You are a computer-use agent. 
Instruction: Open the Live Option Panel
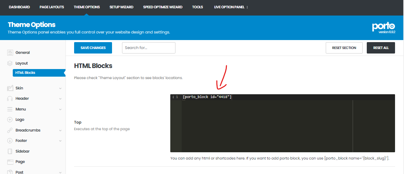pyautogui.click(x=229, y=7)
